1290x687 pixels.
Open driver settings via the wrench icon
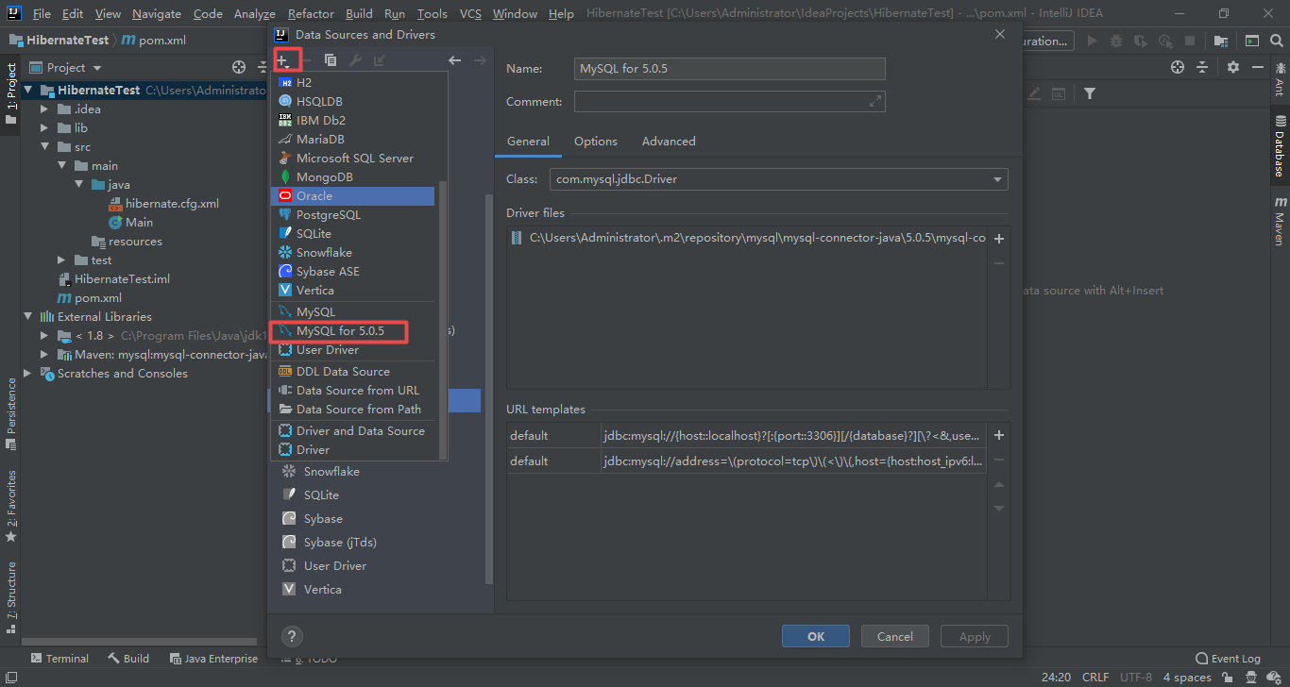353,59
